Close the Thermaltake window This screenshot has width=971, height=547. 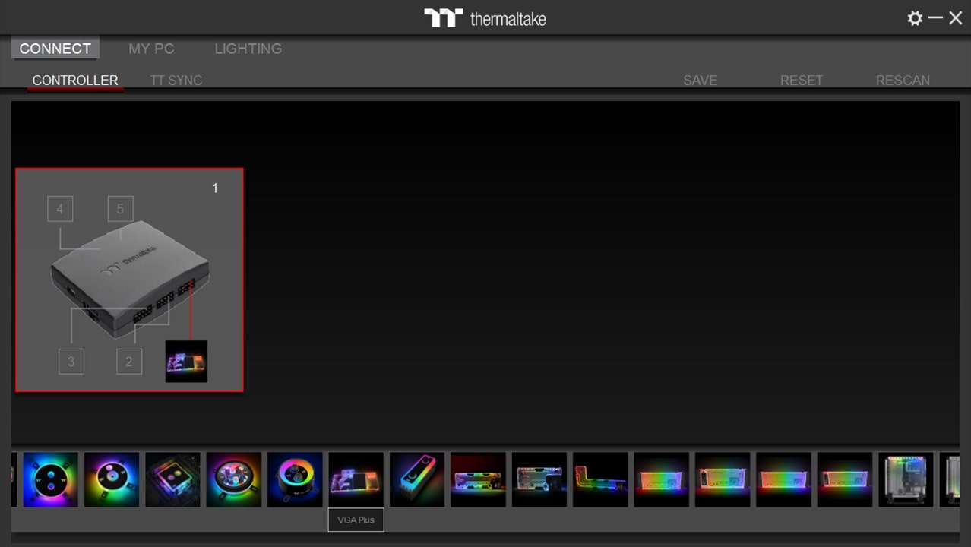click(x=955, y=17)
